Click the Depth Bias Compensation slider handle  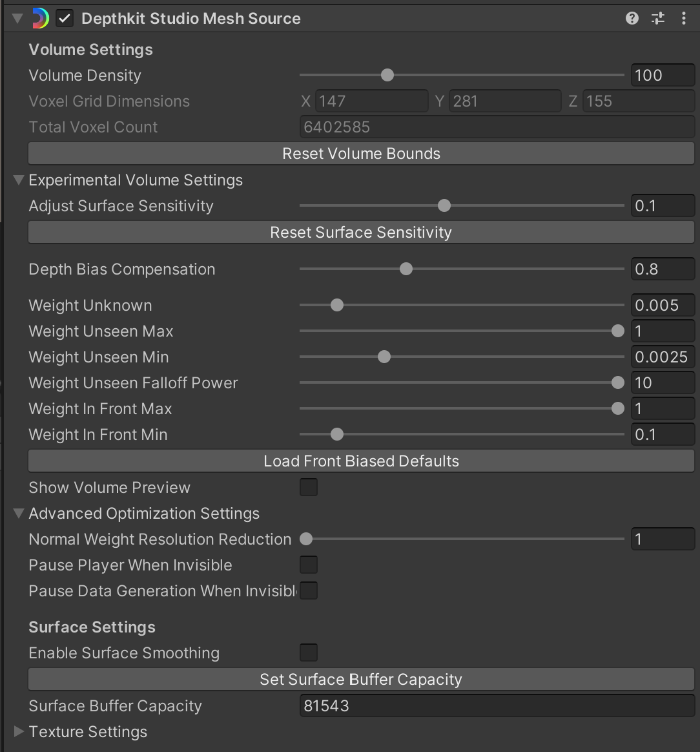406,269
